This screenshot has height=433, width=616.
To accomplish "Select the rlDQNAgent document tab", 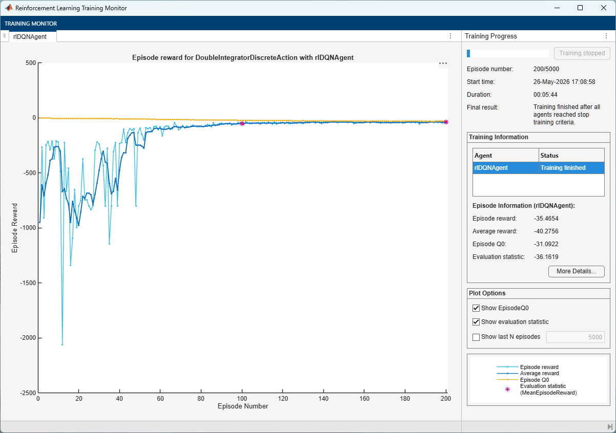I will (32, 36).
